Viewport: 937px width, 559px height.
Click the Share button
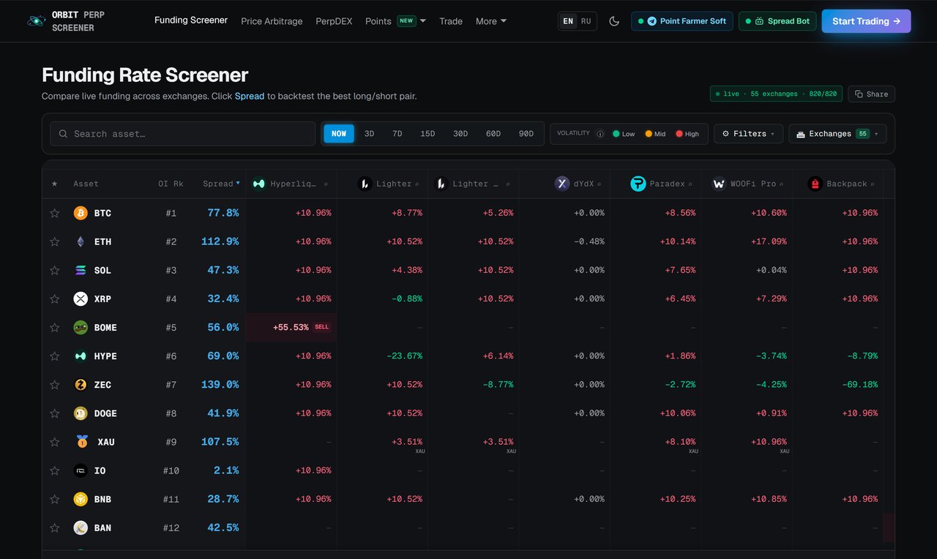[x=871, y=94]
